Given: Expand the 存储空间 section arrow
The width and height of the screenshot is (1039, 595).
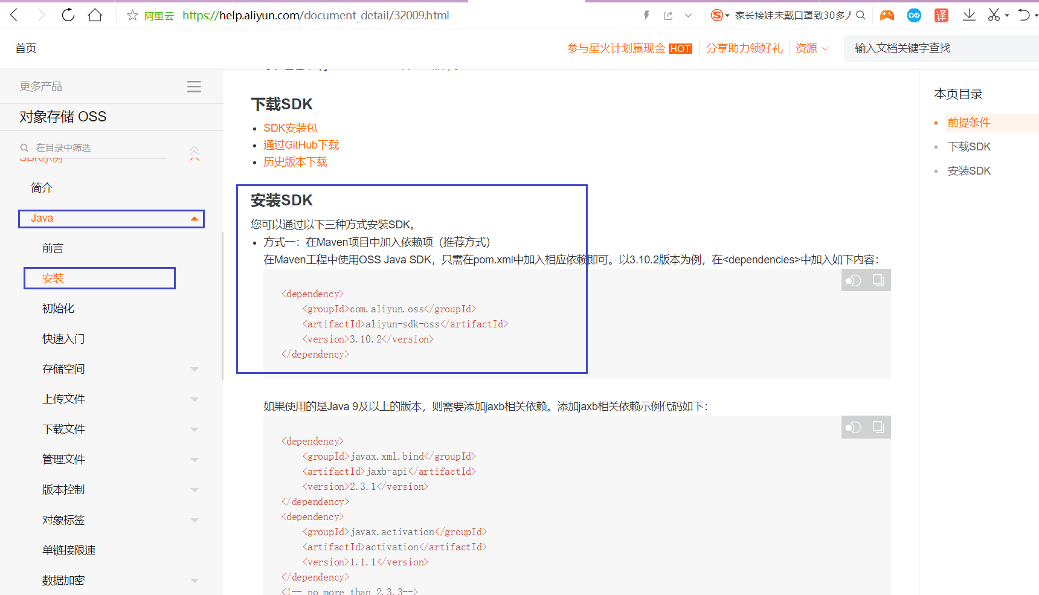Looking at the screenshot, I should tap(194, 369).
